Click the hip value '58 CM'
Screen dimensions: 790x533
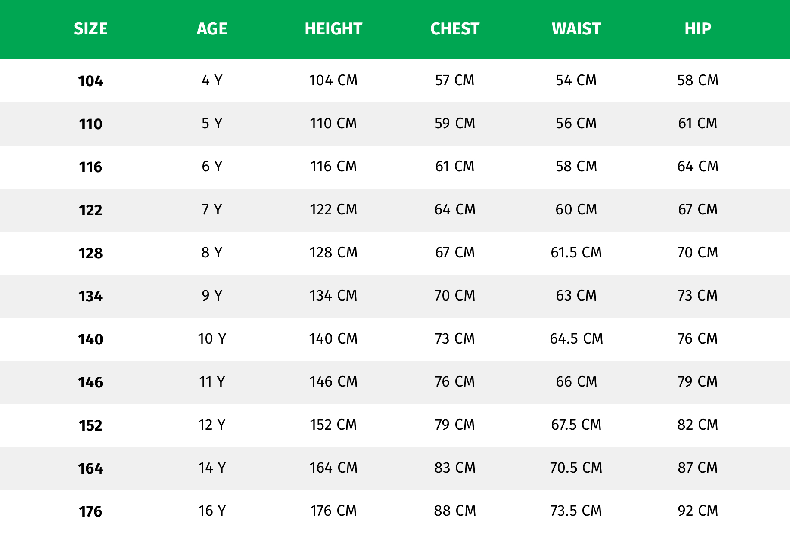698,80
